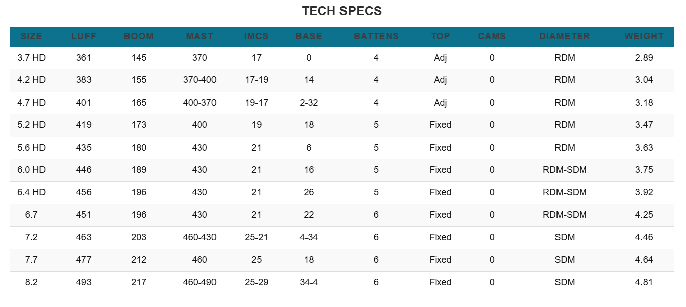This screenshot has width=686, height=307.
Task: Click the 493 luff value
Action: pos(83,282)
